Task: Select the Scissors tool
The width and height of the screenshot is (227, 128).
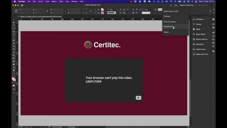Action: click(14, 52)
